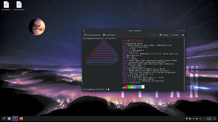Expand hidden system tray icons arrow
Viewport: 218px width, 122px height.
203,119
